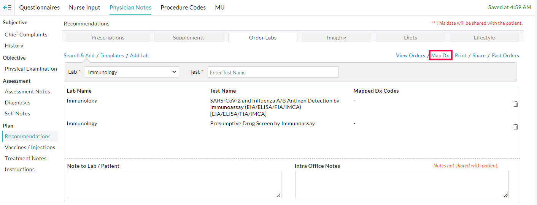Switch to the Prescriptions tab
The width and height of the screenshot is (537, 205).
108,38
